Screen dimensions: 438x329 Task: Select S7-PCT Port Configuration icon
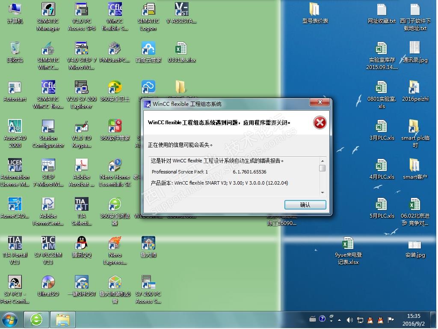[x=15, y=290]
